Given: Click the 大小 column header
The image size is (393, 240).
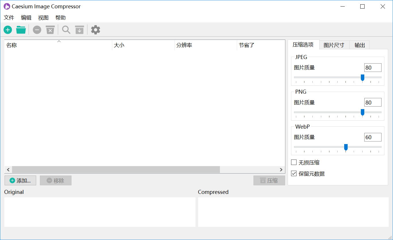Looking at the screenshot, I should click(x=143, y=45).
